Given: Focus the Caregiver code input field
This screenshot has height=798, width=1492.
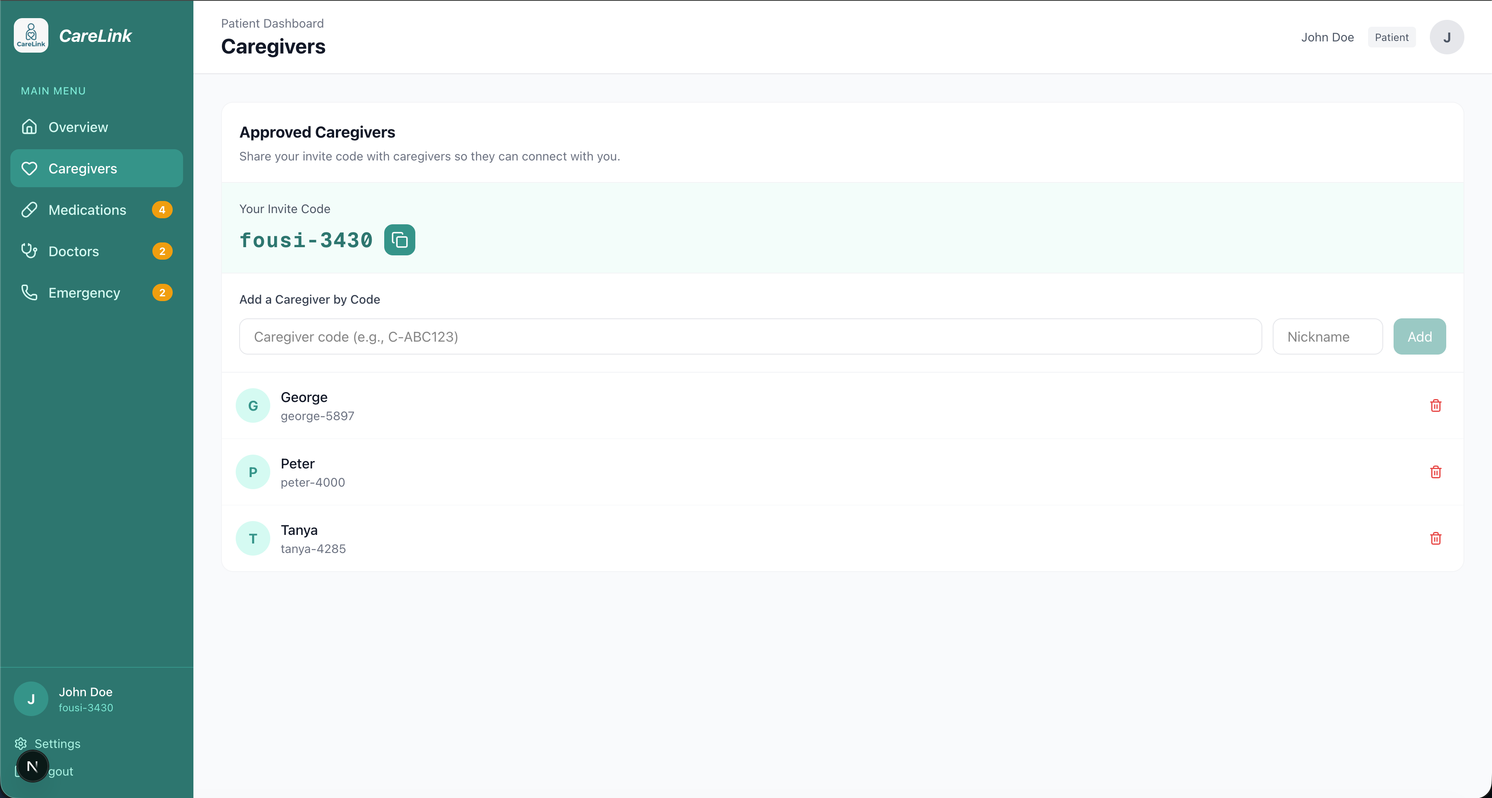Looking at the screenshot, I should tap(750, 337).
